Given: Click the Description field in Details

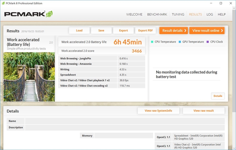Looking at the screenshot, I should [125, 127].
